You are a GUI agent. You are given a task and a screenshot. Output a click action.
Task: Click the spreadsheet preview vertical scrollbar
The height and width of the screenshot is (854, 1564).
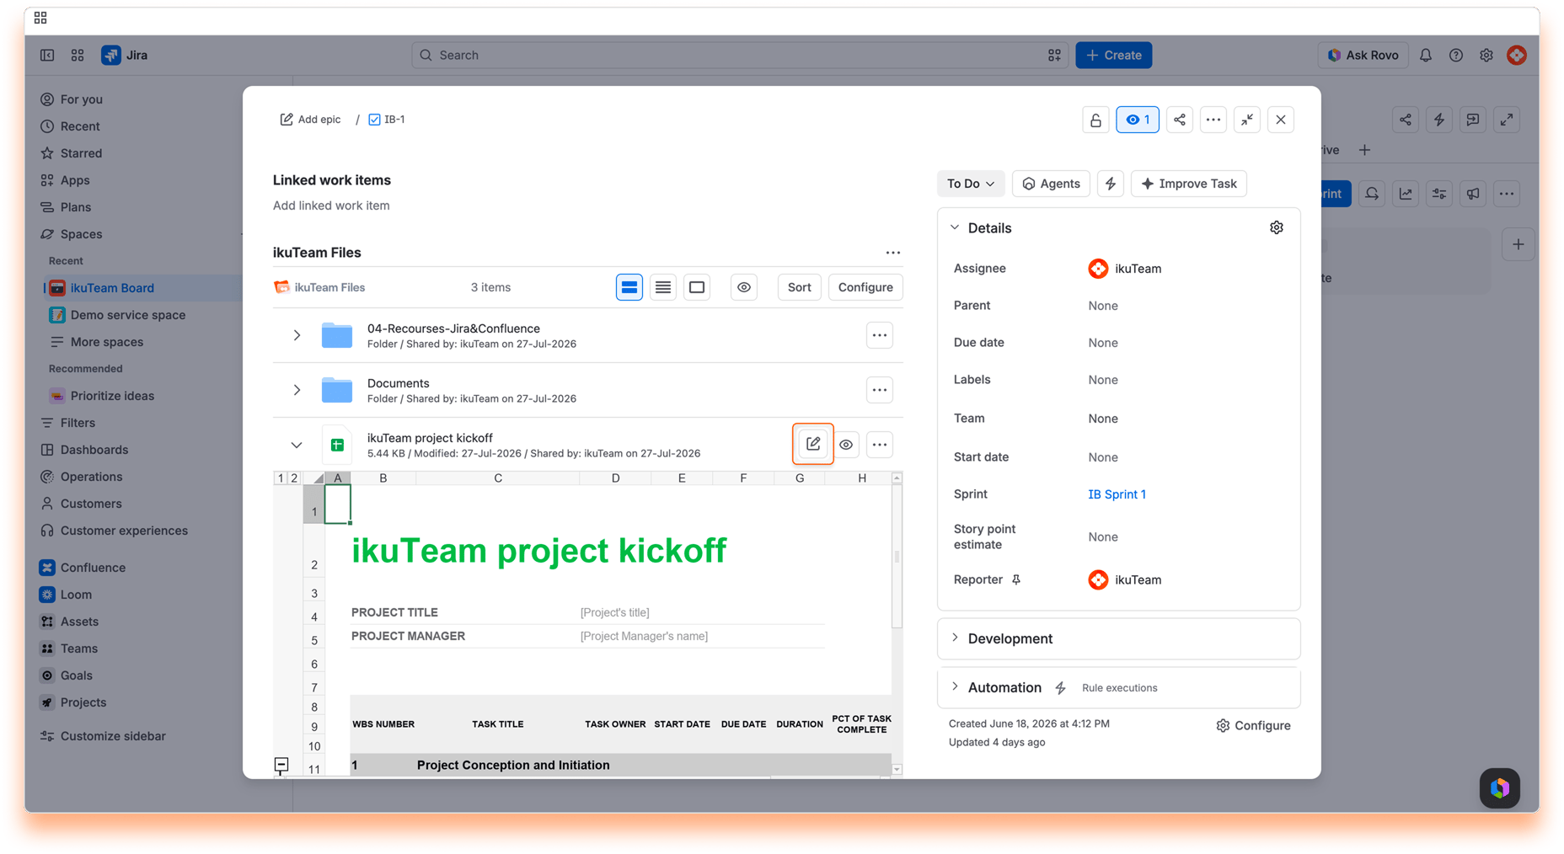(897, 556)
